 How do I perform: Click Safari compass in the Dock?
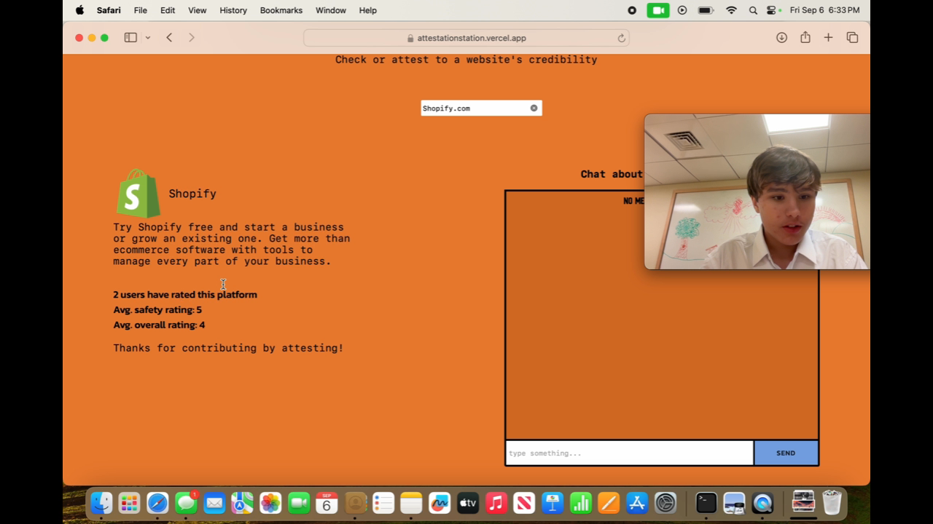[157, 503]
